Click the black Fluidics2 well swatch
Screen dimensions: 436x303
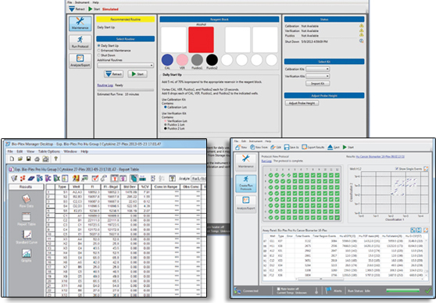[212, 60]
